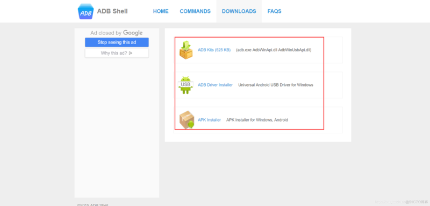
Task: Select the DOWNLOADS tab
Action: [239, 11]
